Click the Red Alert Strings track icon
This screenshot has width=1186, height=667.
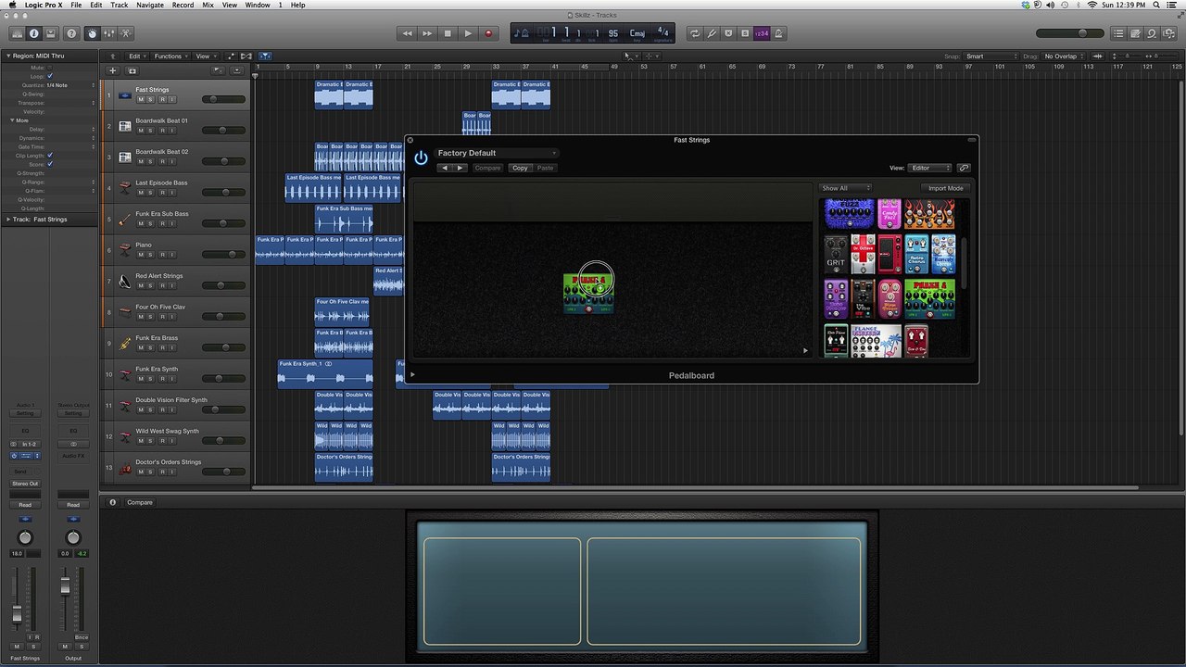[124, 281]
